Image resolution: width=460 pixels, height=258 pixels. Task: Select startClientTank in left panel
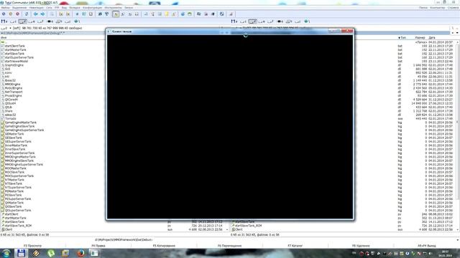15,46
